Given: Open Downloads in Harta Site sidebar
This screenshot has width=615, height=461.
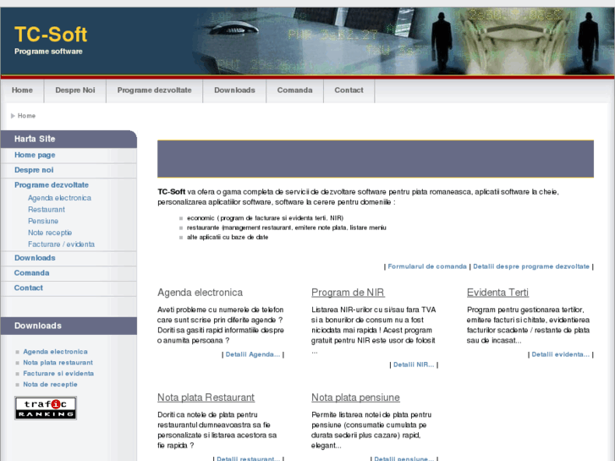Looking at the screenshot, I should coord(35,258).
